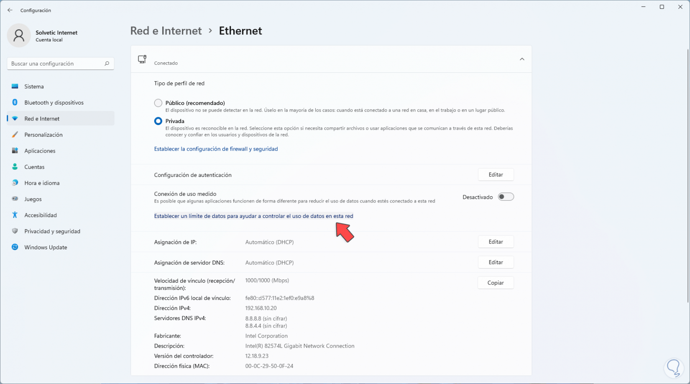Open Bluetooth y dispositivos icon

pos(15,102)
